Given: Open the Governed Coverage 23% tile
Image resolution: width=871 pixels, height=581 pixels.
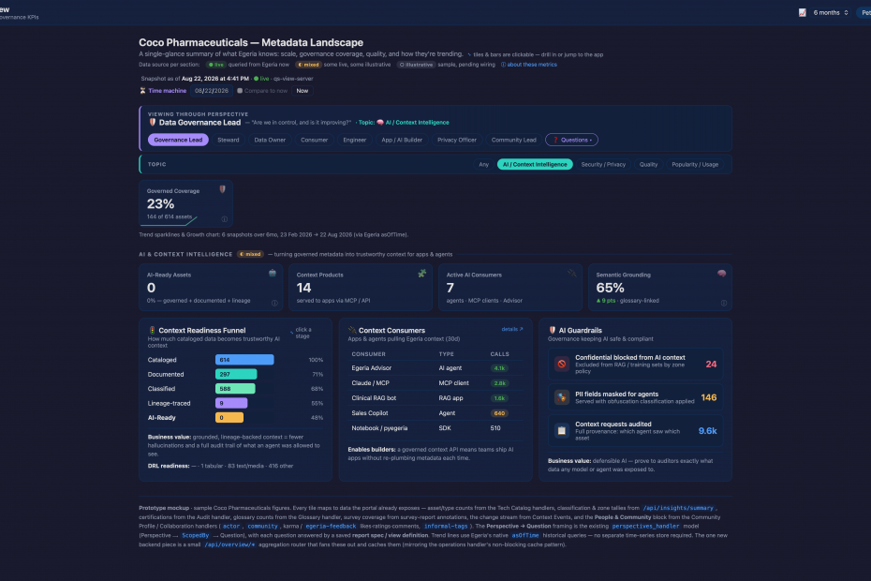Looking at the screenshot, I should [185, 203].
